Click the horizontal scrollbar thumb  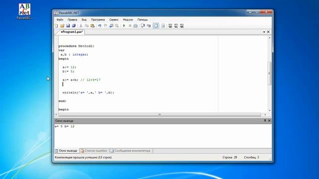pos(159,115)
